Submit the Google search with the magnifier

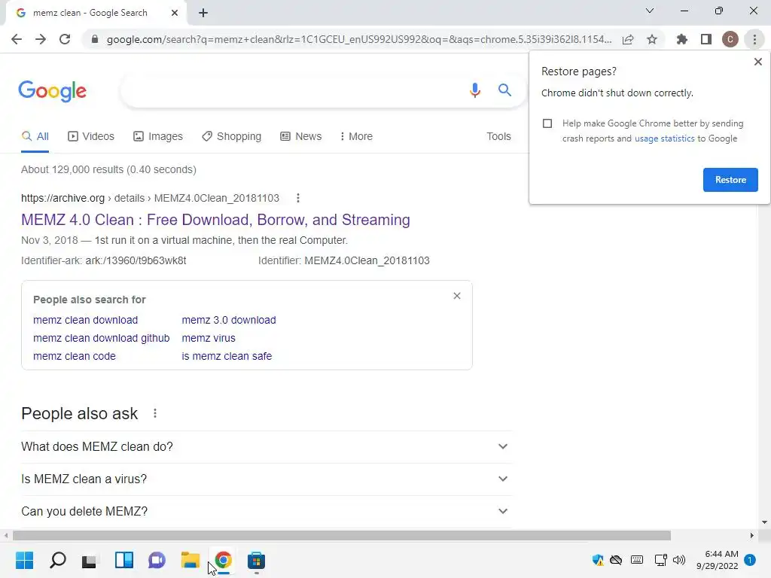pyautogui.click(x=504, y=90)
